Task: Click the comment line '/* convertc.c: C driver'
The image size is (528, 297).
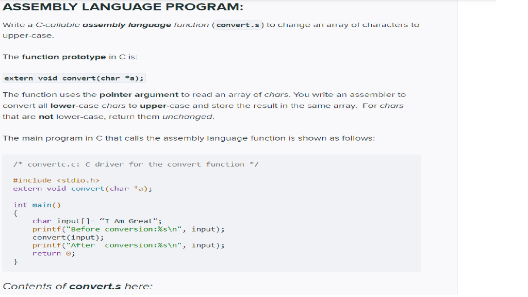Action: tap(136, 164)
